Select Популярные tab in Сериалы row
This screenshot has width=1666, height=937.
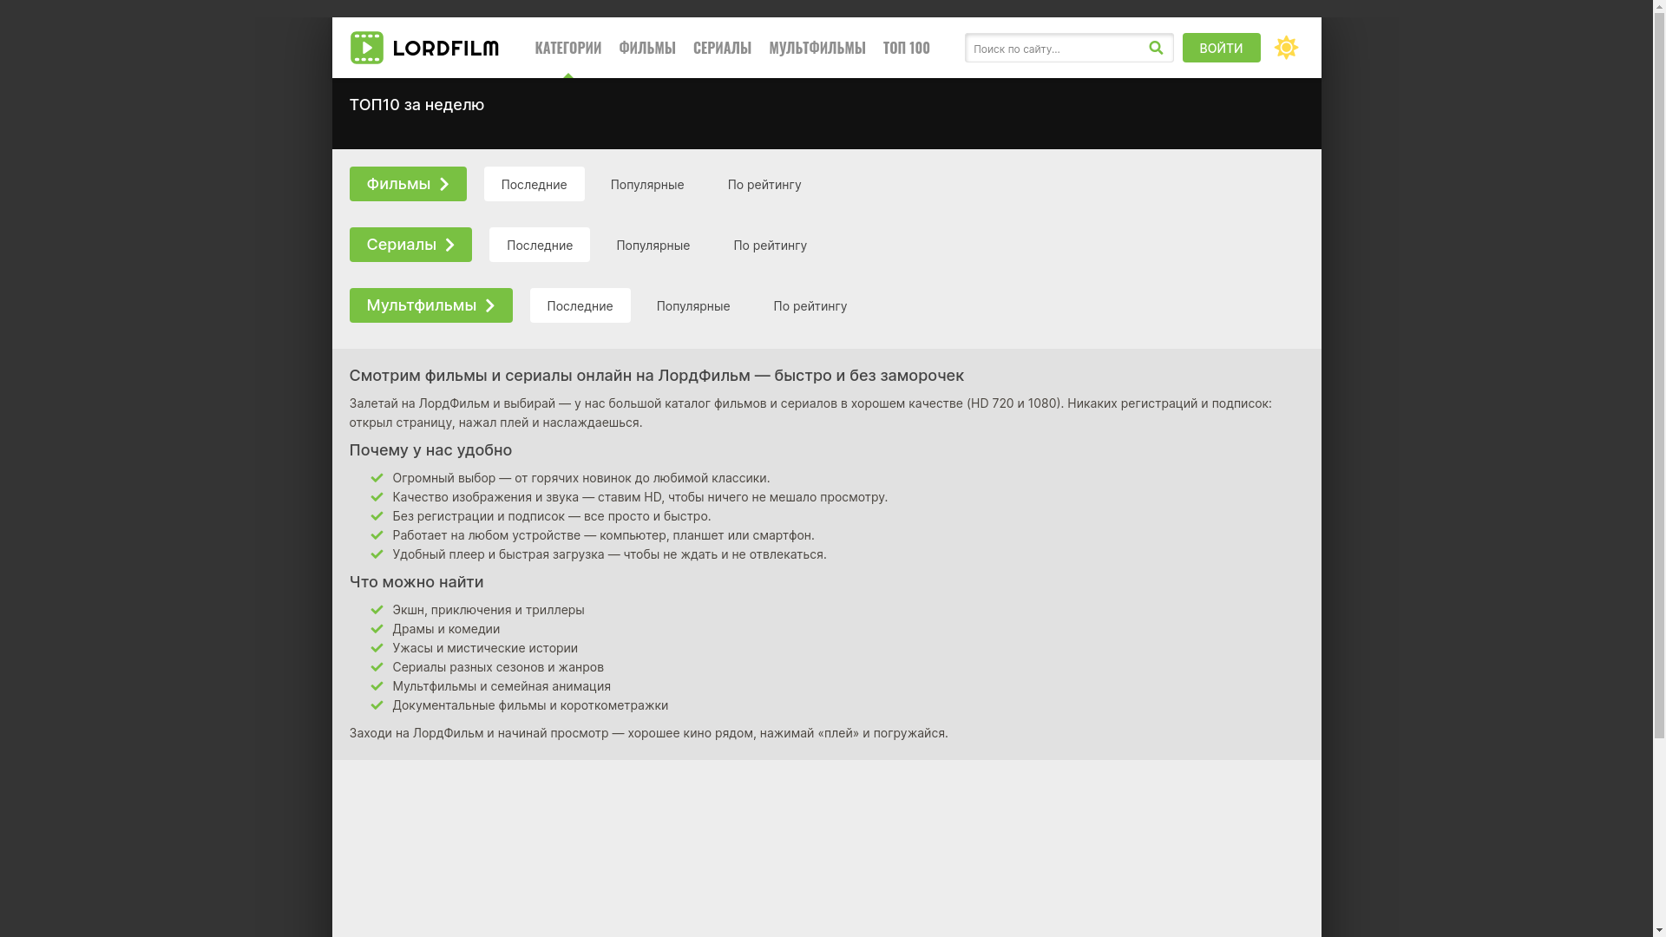653,245
